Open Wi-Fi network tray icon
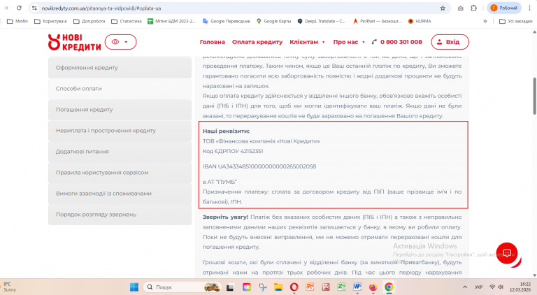 (x=492, y=287)
